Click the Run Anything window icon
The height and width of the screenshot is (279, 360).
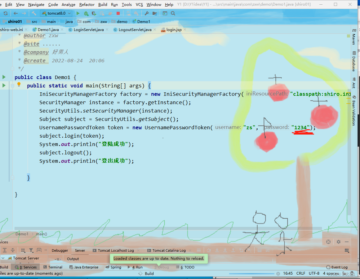[165, 14]
